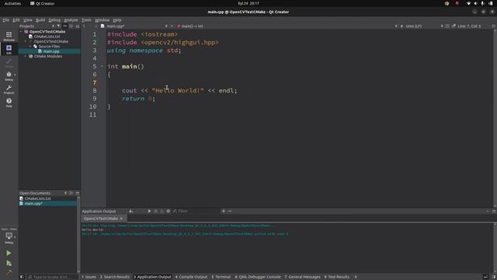Split the Open Documents panel
This screenshot has width=497, height=280.
point(71,193)
